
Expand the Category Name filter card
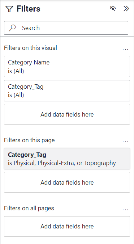tap(67, 67)
